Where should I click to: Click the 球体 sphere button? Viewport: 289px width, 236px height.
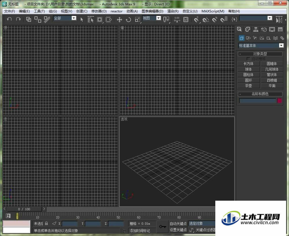(249, 69)
